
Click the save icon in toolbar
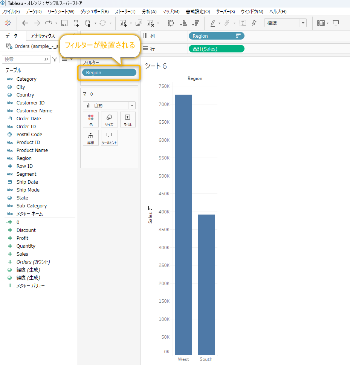click(x=64, y=23)
